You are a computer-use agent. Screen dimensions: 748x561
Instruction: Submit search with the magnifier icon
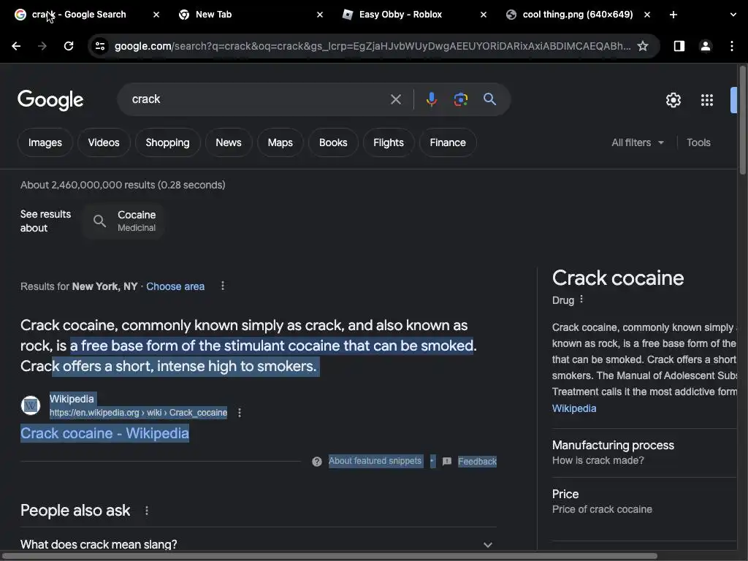point(489,99)
